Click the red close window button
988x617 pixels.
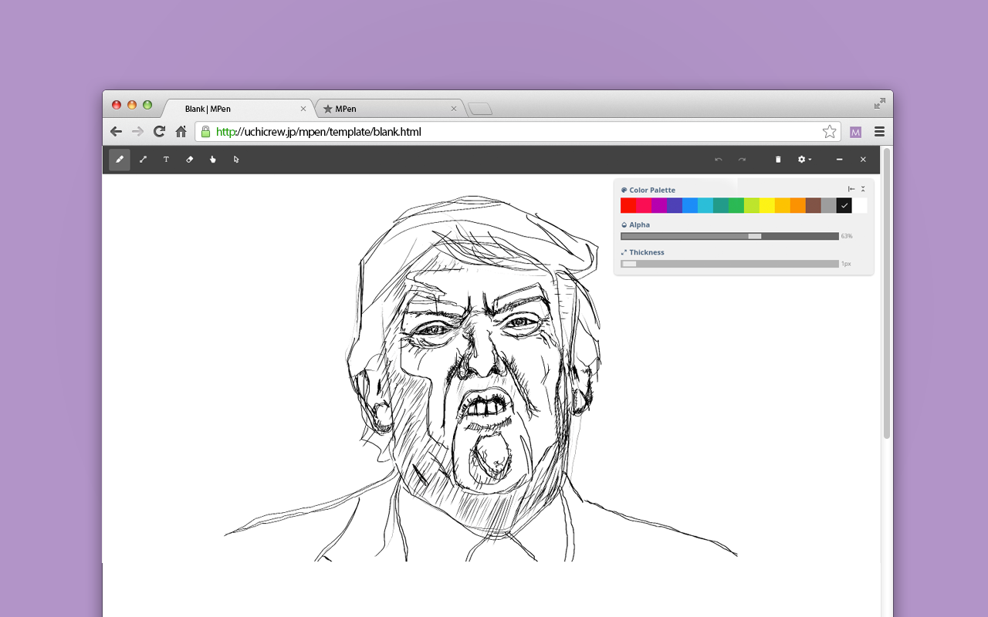pyautogui.click(x=117, y=105)
